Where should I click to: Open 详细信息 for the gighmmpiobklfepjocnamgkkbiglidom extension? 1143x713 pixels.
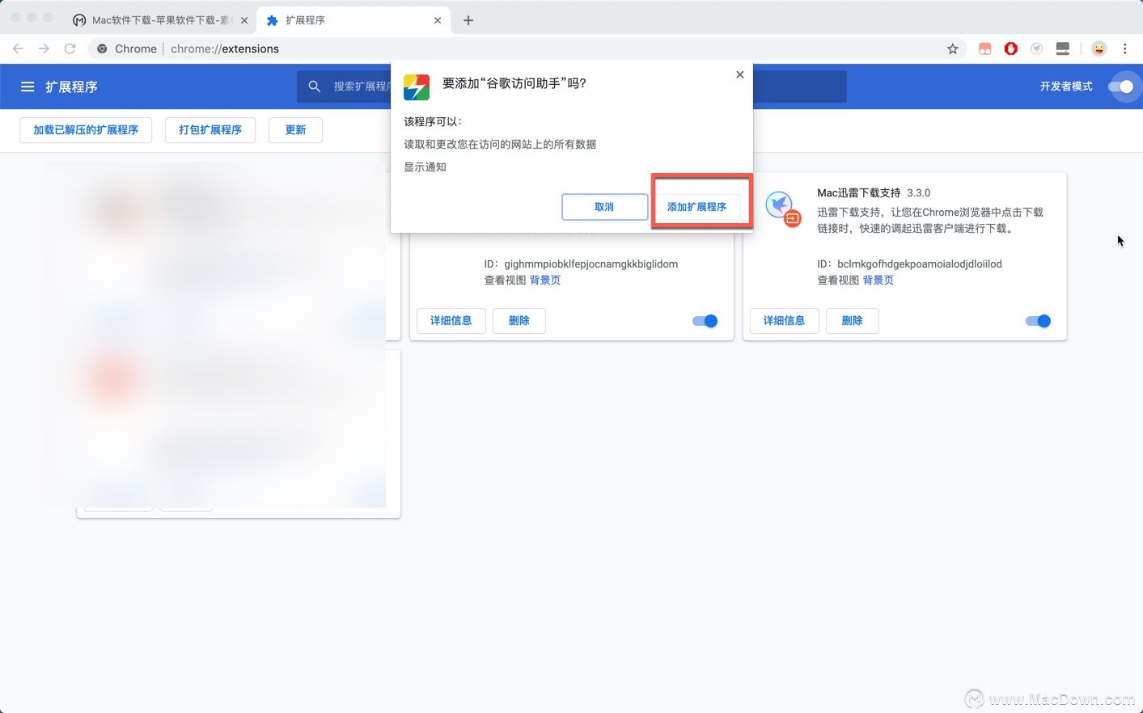click(x=451, y=321)
